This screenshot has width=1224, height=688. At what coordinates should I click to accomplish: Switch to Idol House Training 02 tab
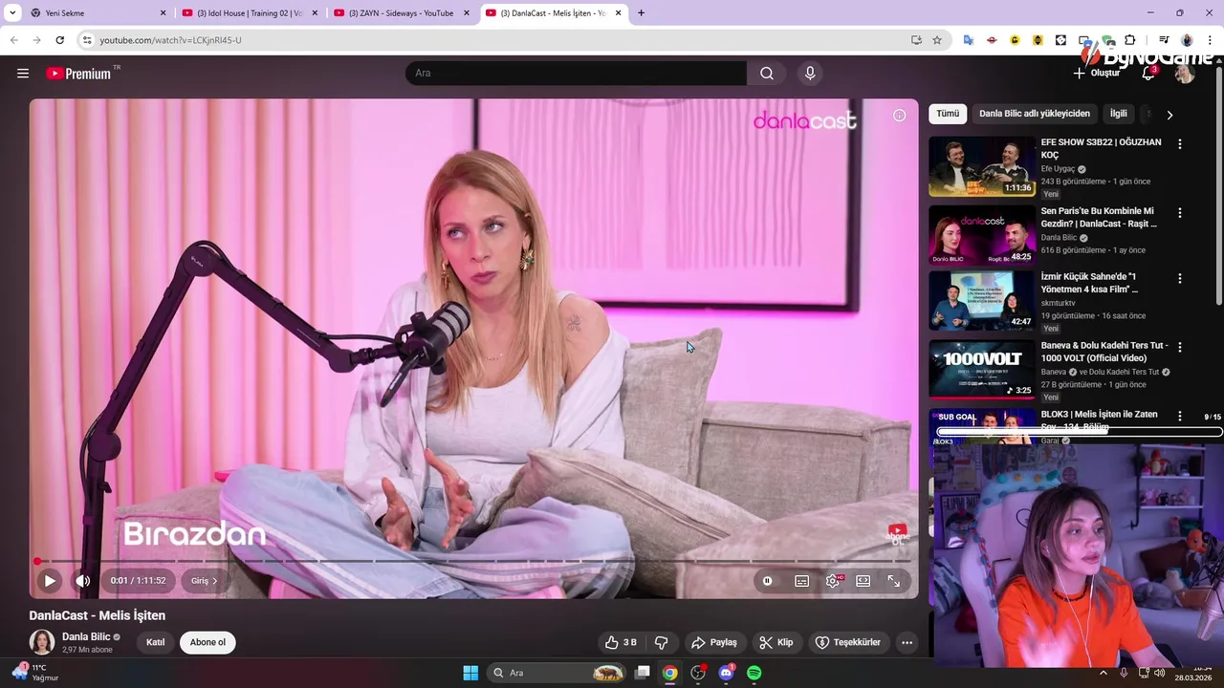249,13
